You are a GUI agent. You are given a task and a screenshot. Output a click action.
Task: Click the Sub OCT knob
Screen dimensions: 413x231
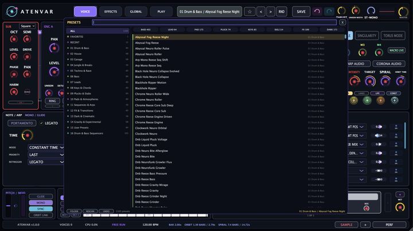pyautogui.click(x=14, y=39)
